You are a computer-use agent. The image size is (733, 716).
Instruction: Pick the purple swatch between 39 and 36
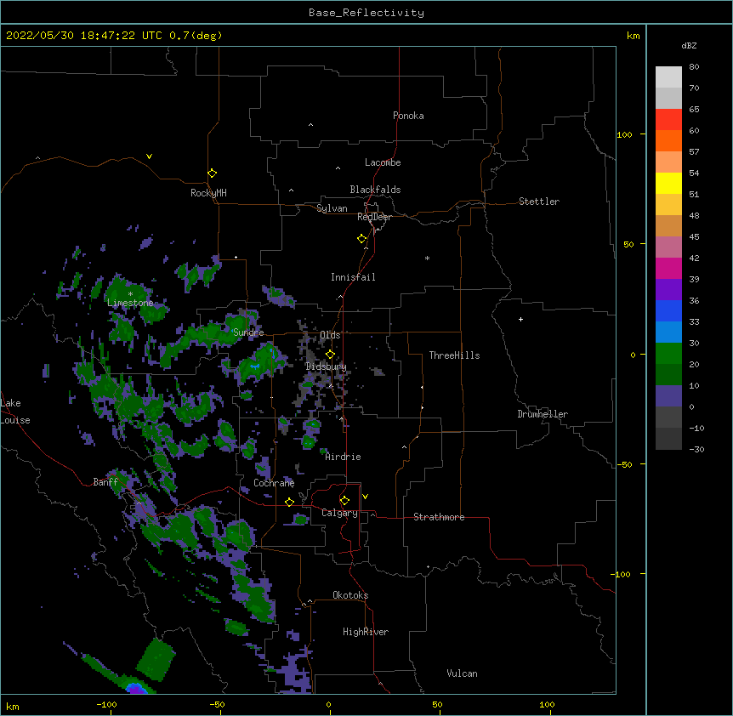point(668,289)
